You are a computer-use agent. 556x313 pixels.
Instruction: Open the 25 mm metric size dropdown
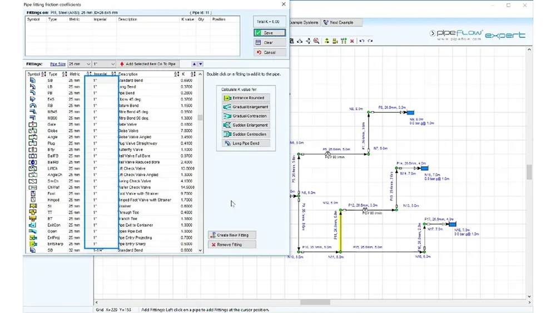click(x=80, y=64)
